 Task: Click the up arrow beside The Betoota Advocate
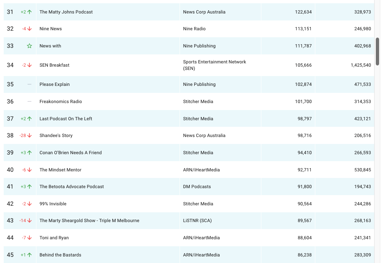(x=29, y=187)
